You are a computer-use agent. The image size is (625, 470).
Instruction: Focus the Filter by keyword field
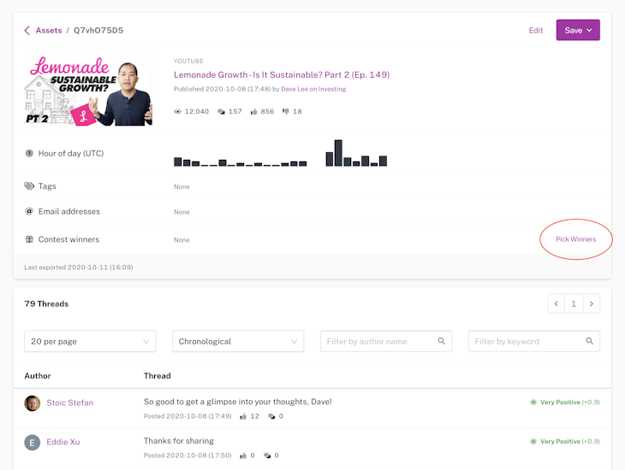tap(528, 341)
